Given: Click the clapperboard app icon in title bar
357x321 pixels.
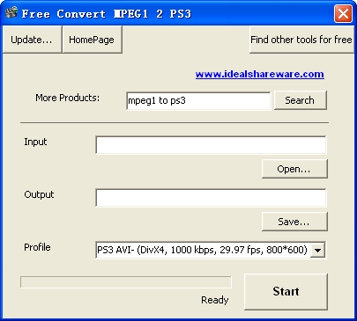Looking at the screenshot, I should click(x=11, y=12).
